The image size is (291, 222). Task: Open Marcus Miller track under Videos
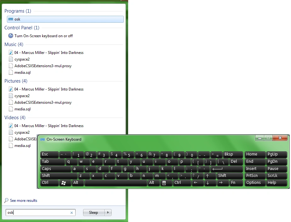pos(49,126)
